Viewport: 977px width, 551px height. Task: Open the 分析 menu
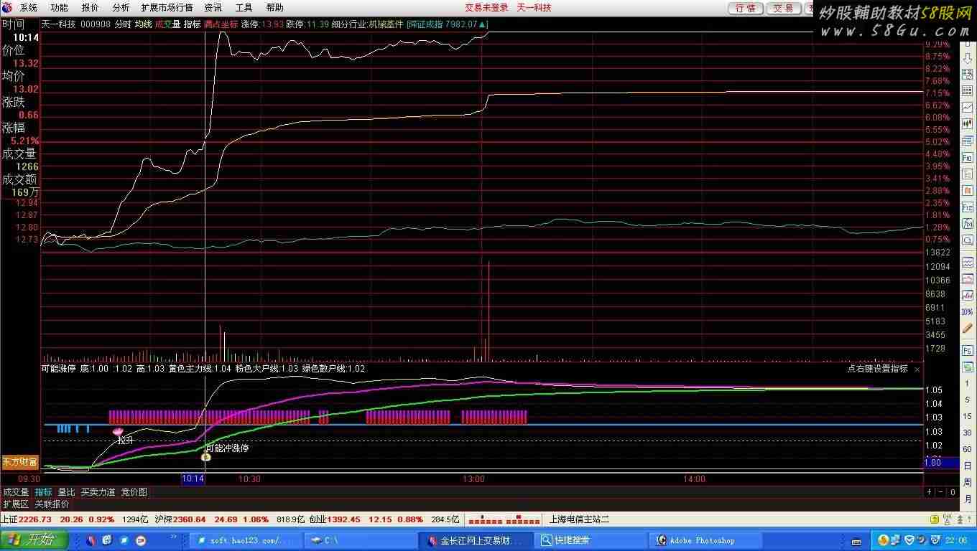[121, 8]
